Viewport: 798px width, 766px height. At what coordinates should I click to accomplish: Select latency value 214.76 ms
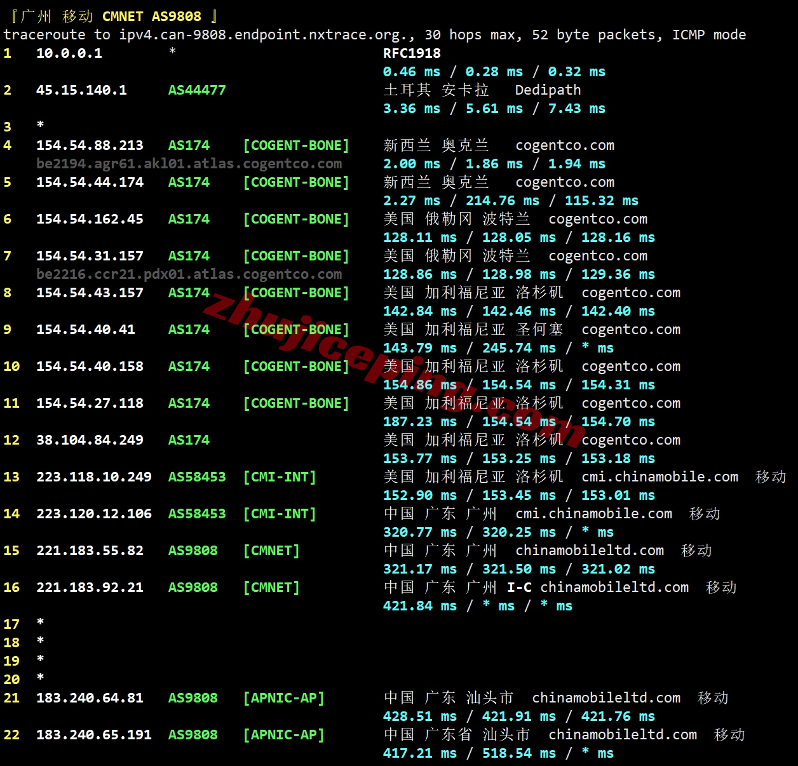coord(503,201)
